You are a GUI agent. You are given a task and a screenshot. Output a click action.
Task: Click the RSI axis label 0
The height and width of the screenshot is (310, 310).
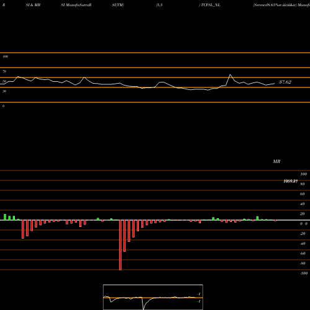pyautogui.click(x=3, y=106)
